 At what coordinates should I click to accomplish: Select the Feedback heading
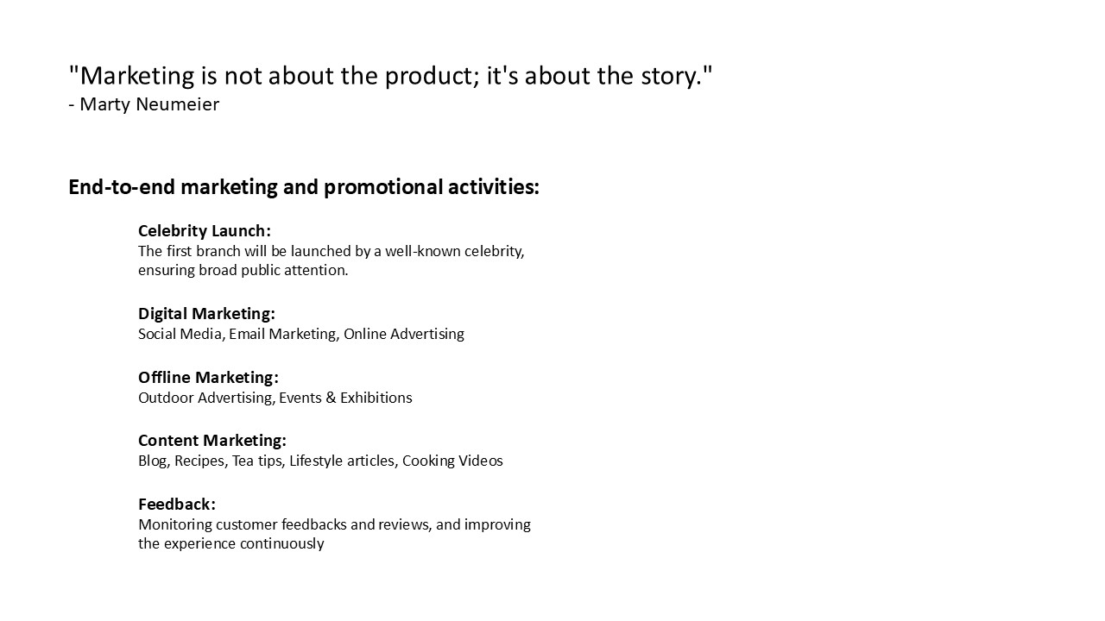coord(176,505)
